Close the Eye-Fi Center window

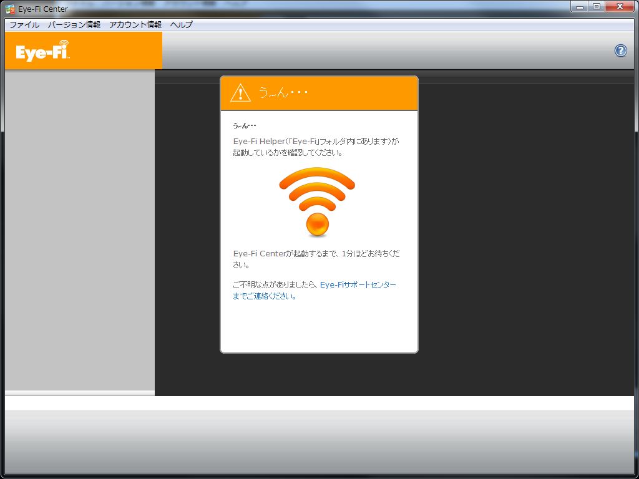click(x=620, y=7)
